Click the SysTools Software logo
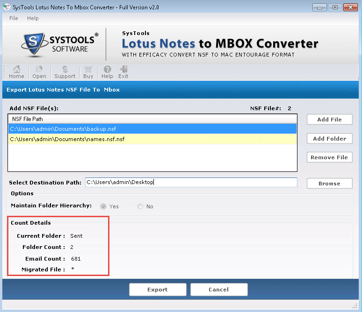362x312 pixels. pos(60,44)
